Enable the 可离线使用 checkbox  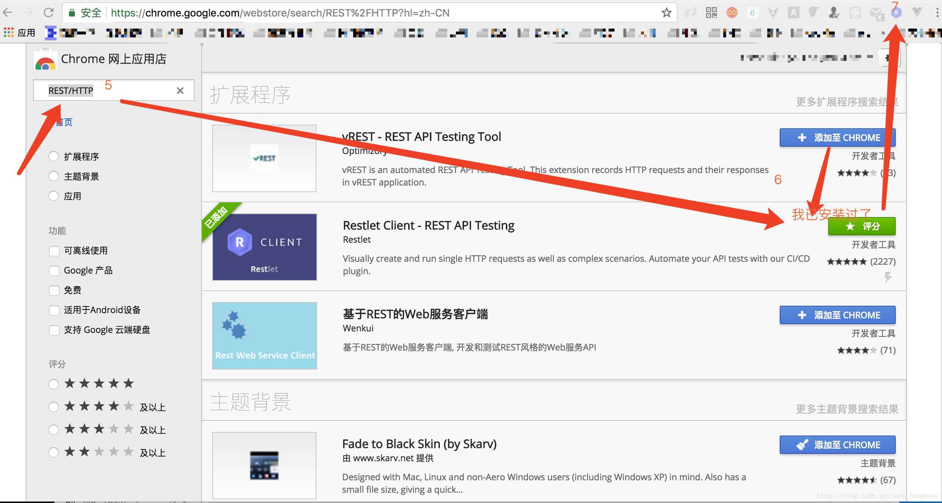click(x=54, y=251)
